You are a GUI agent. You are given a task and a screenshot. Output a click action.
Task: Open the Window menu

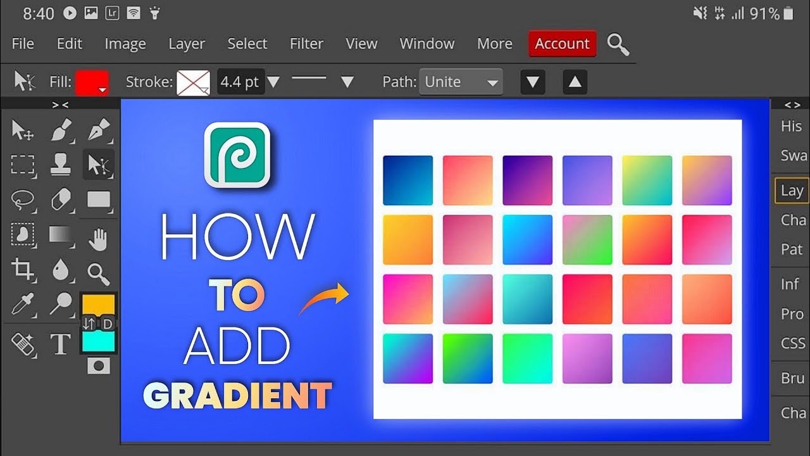point(427,44)
